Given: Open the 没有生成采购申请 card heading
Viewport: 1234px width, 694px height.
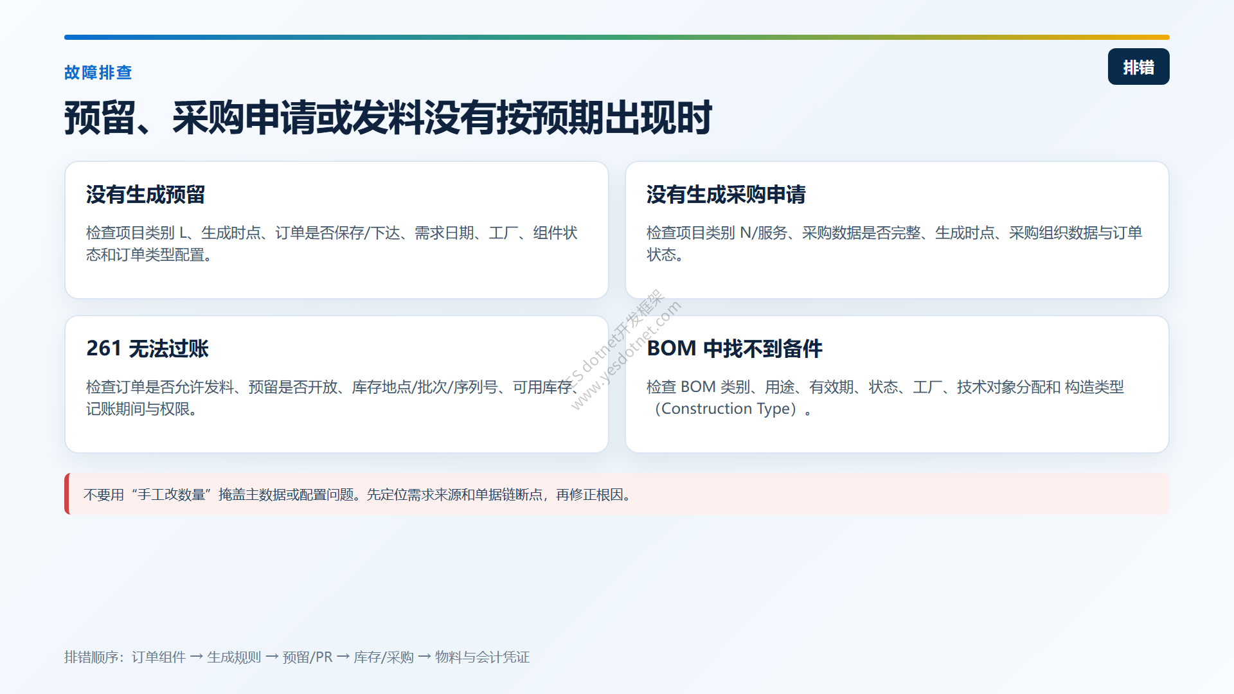Looking at the screenshot, I should [726, 194].
